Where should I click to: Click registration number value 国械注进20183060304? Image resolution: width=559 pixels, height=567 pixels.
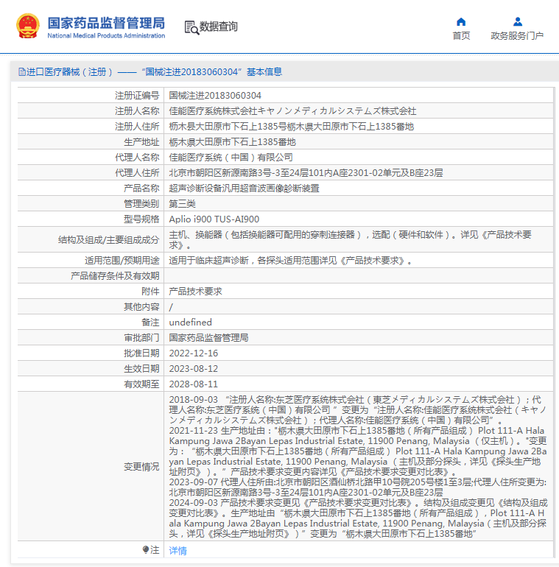tap(215, 96)
